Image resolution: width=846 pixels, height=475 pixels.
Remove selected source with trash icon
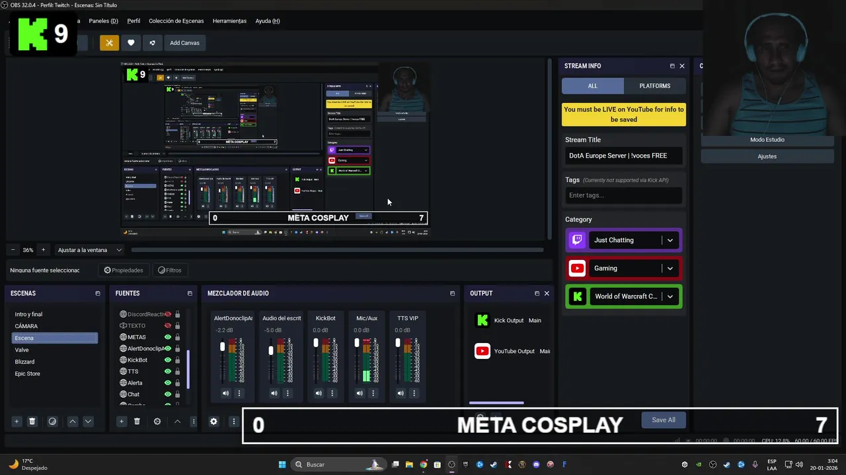[137, 422]
